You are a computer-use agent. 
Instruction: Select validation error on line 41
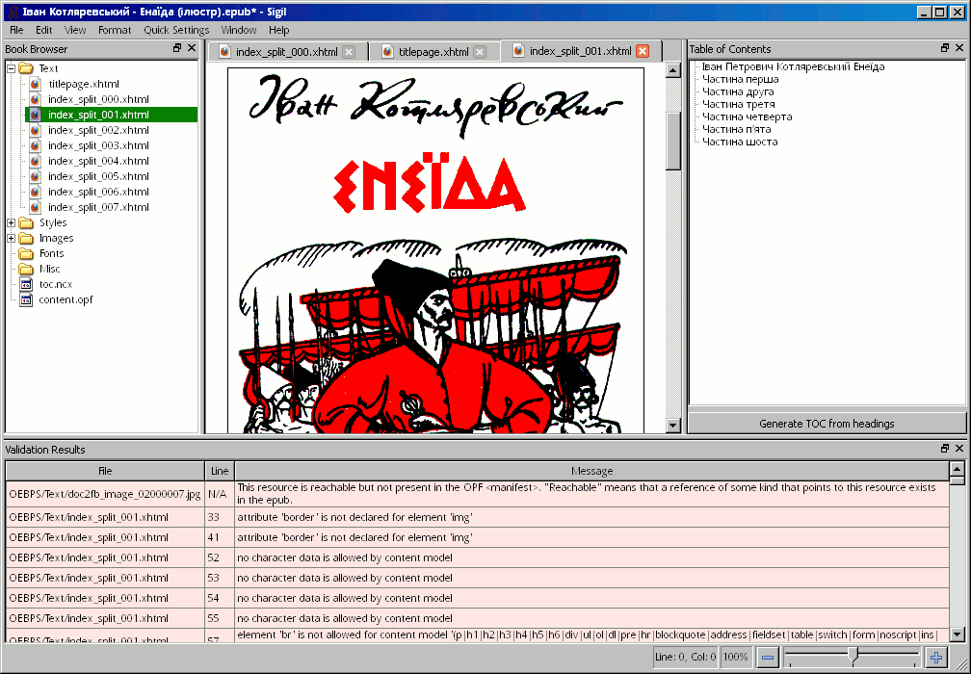pos(477,537)
